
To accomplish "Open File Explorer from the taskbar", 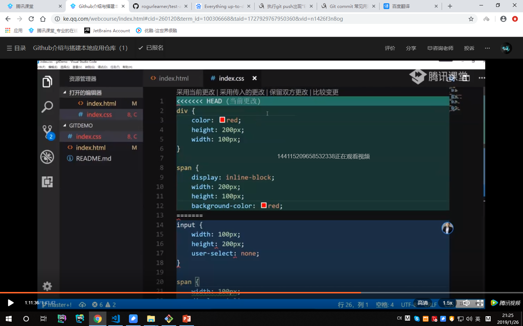I will coord(151,319).
